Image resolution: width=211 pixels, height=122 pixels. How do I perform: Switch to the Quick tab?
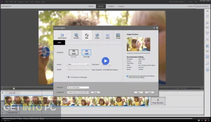click(x=101, y=6)
